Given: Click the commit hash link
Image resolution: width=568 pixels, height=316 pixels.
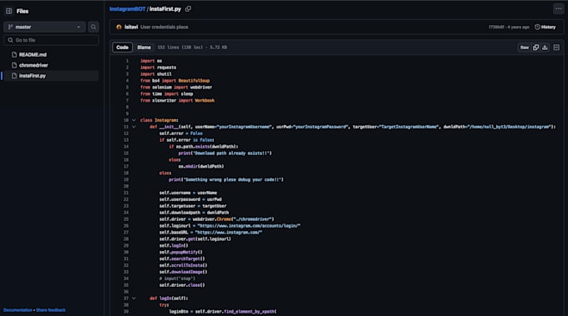Looking at the screenshot, I should coord(496,28).
